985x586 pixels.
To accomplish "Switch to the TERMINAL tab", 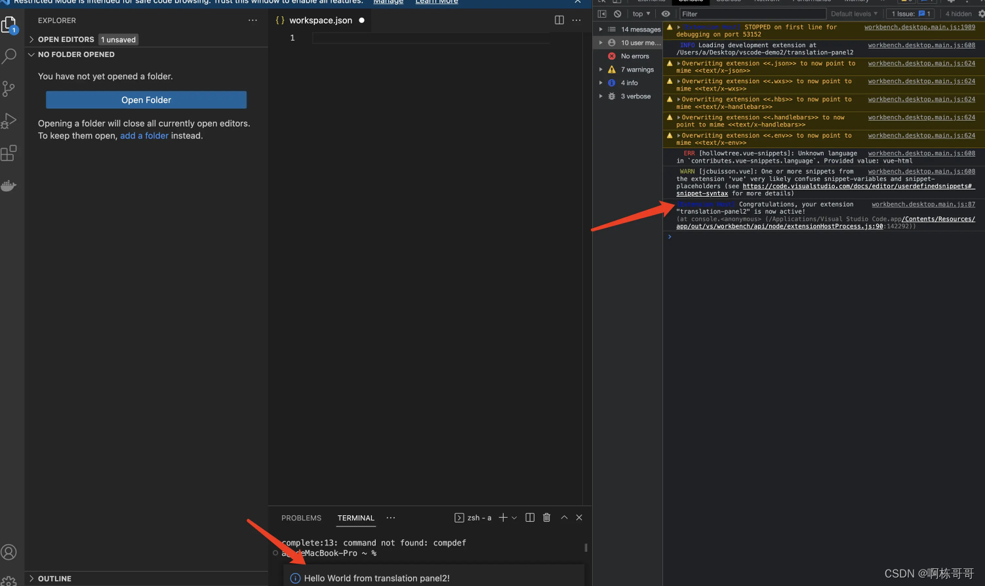I will coord(356,518).
